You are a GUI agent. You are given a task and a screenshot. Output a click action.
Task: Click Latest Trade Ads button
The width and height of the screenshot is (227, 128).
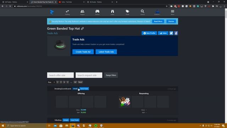pyautogui.click(x=106, y=52)
